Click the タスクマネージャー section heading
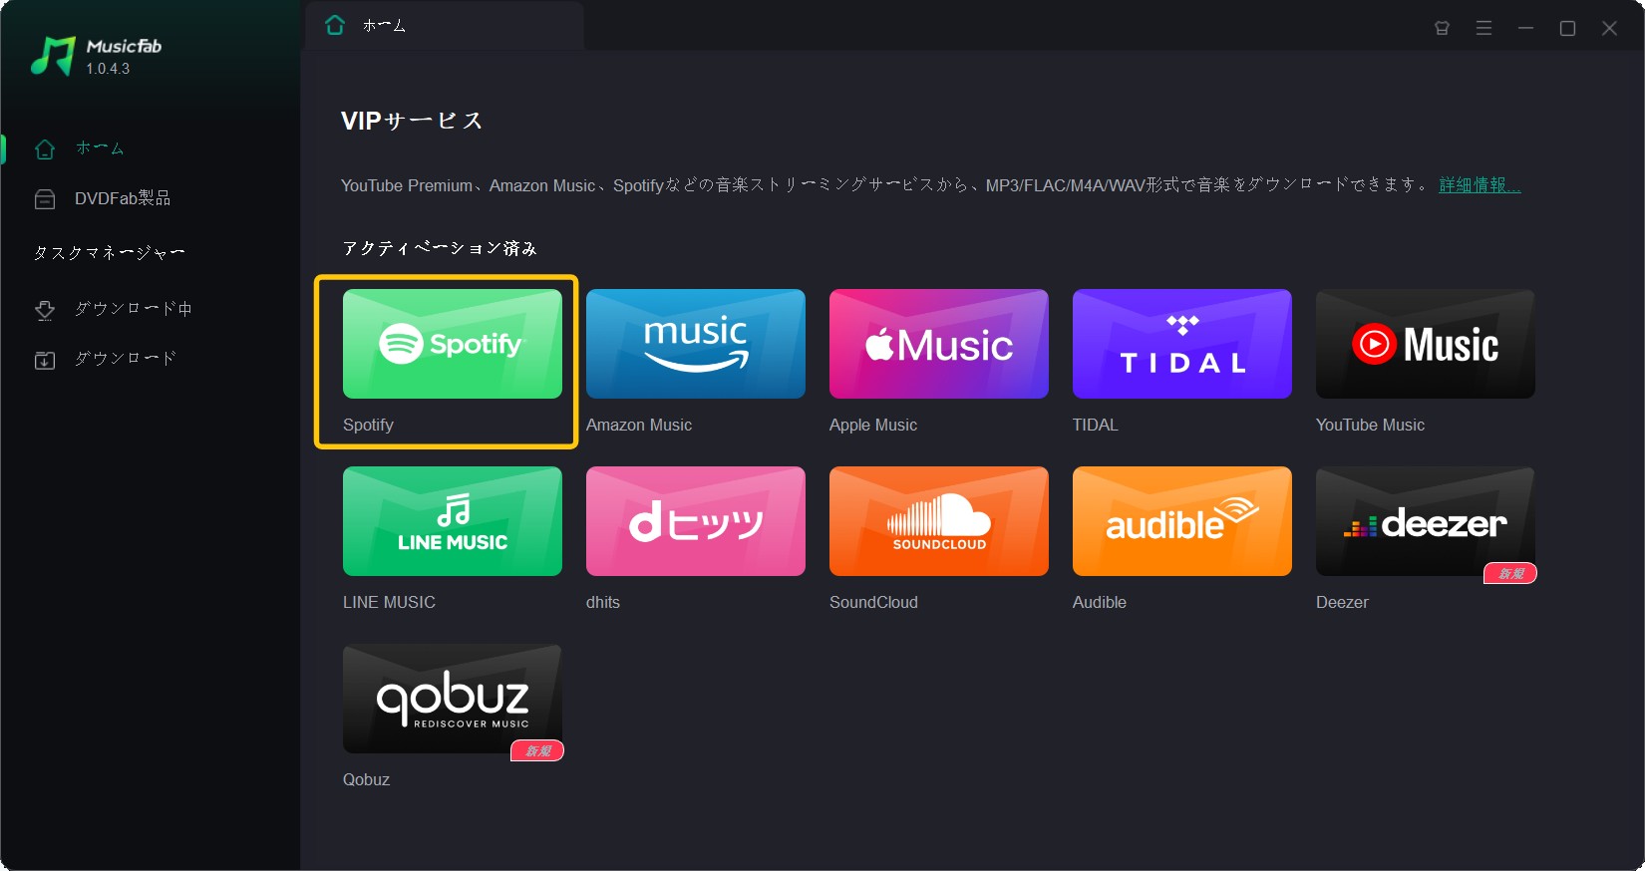The height and width of the screenshot is (871, 1645). [110, 253]
